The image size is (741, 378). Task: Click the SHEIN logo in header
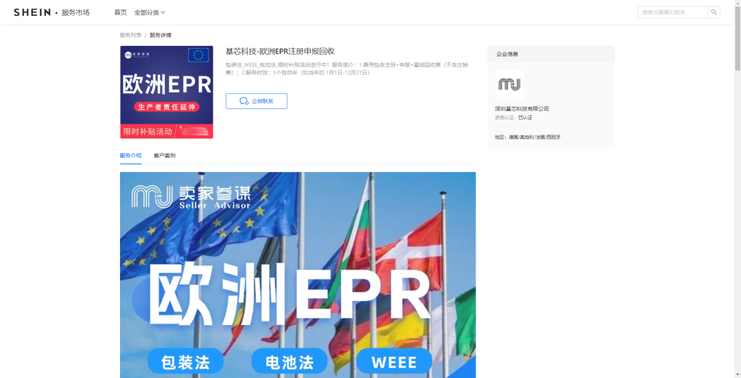tap(32, 12)
